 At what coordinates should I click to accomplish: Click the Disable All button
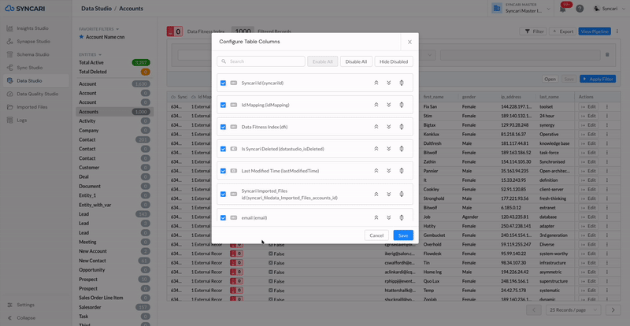pyautogui.click(x=356, y=61)
